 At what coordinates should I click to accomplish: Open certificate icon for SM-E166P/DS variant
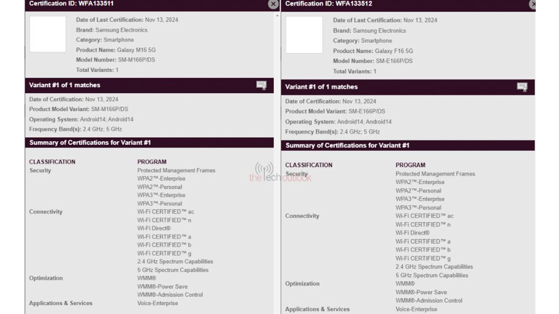pyautogui.click(x=522, y=87)
